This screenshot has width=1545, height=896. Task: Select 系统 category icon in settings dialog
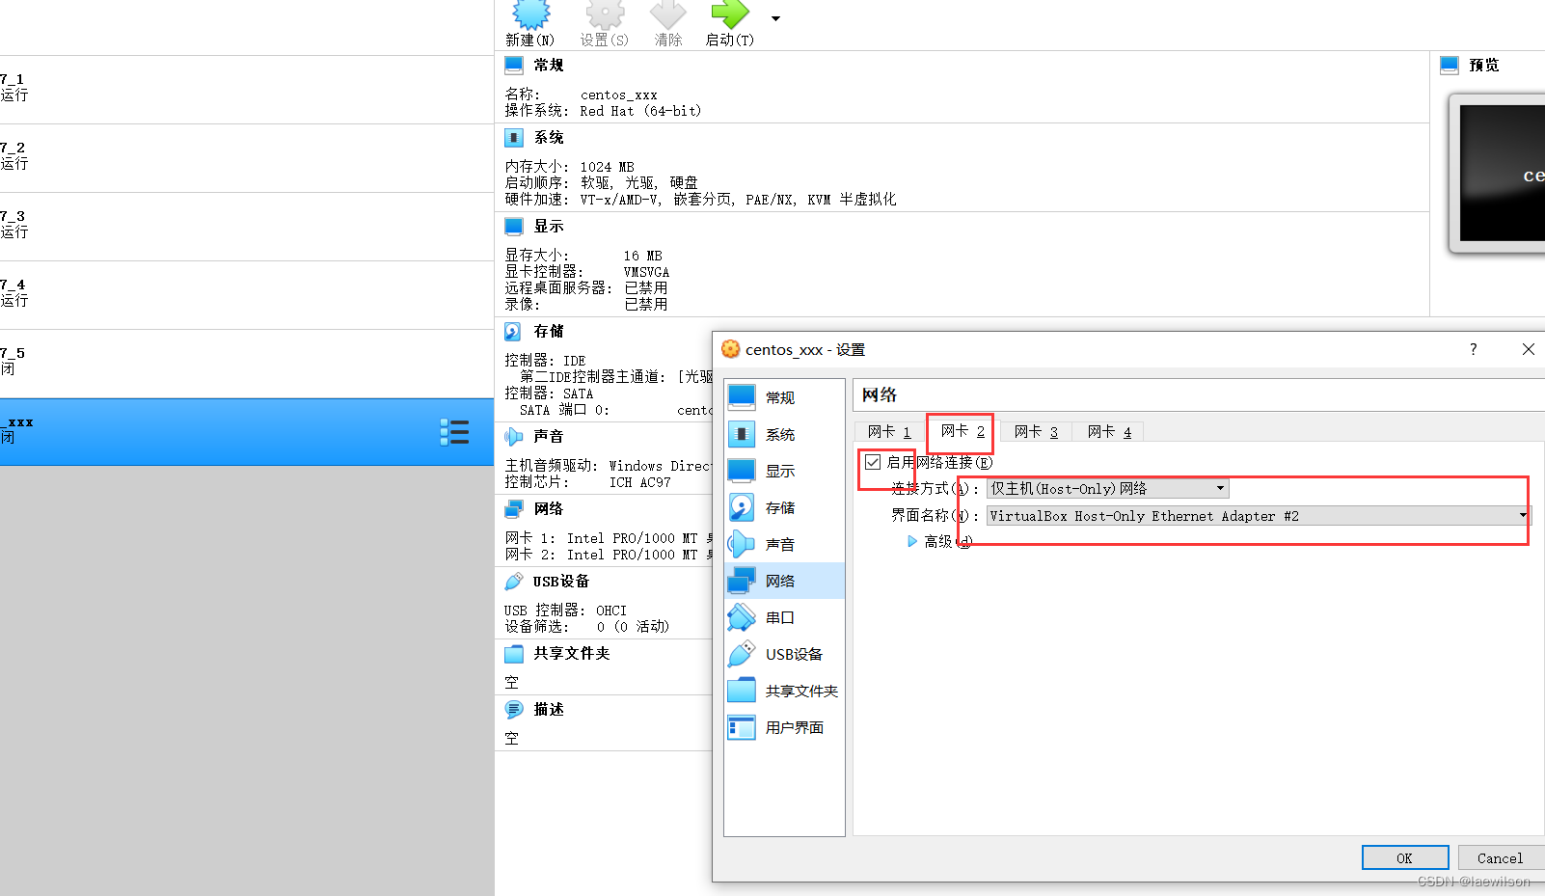[742, 434]
